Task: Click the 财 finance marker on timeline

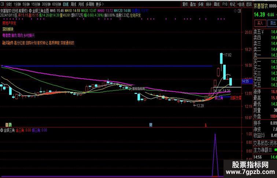Action: (x=151, y=125)
